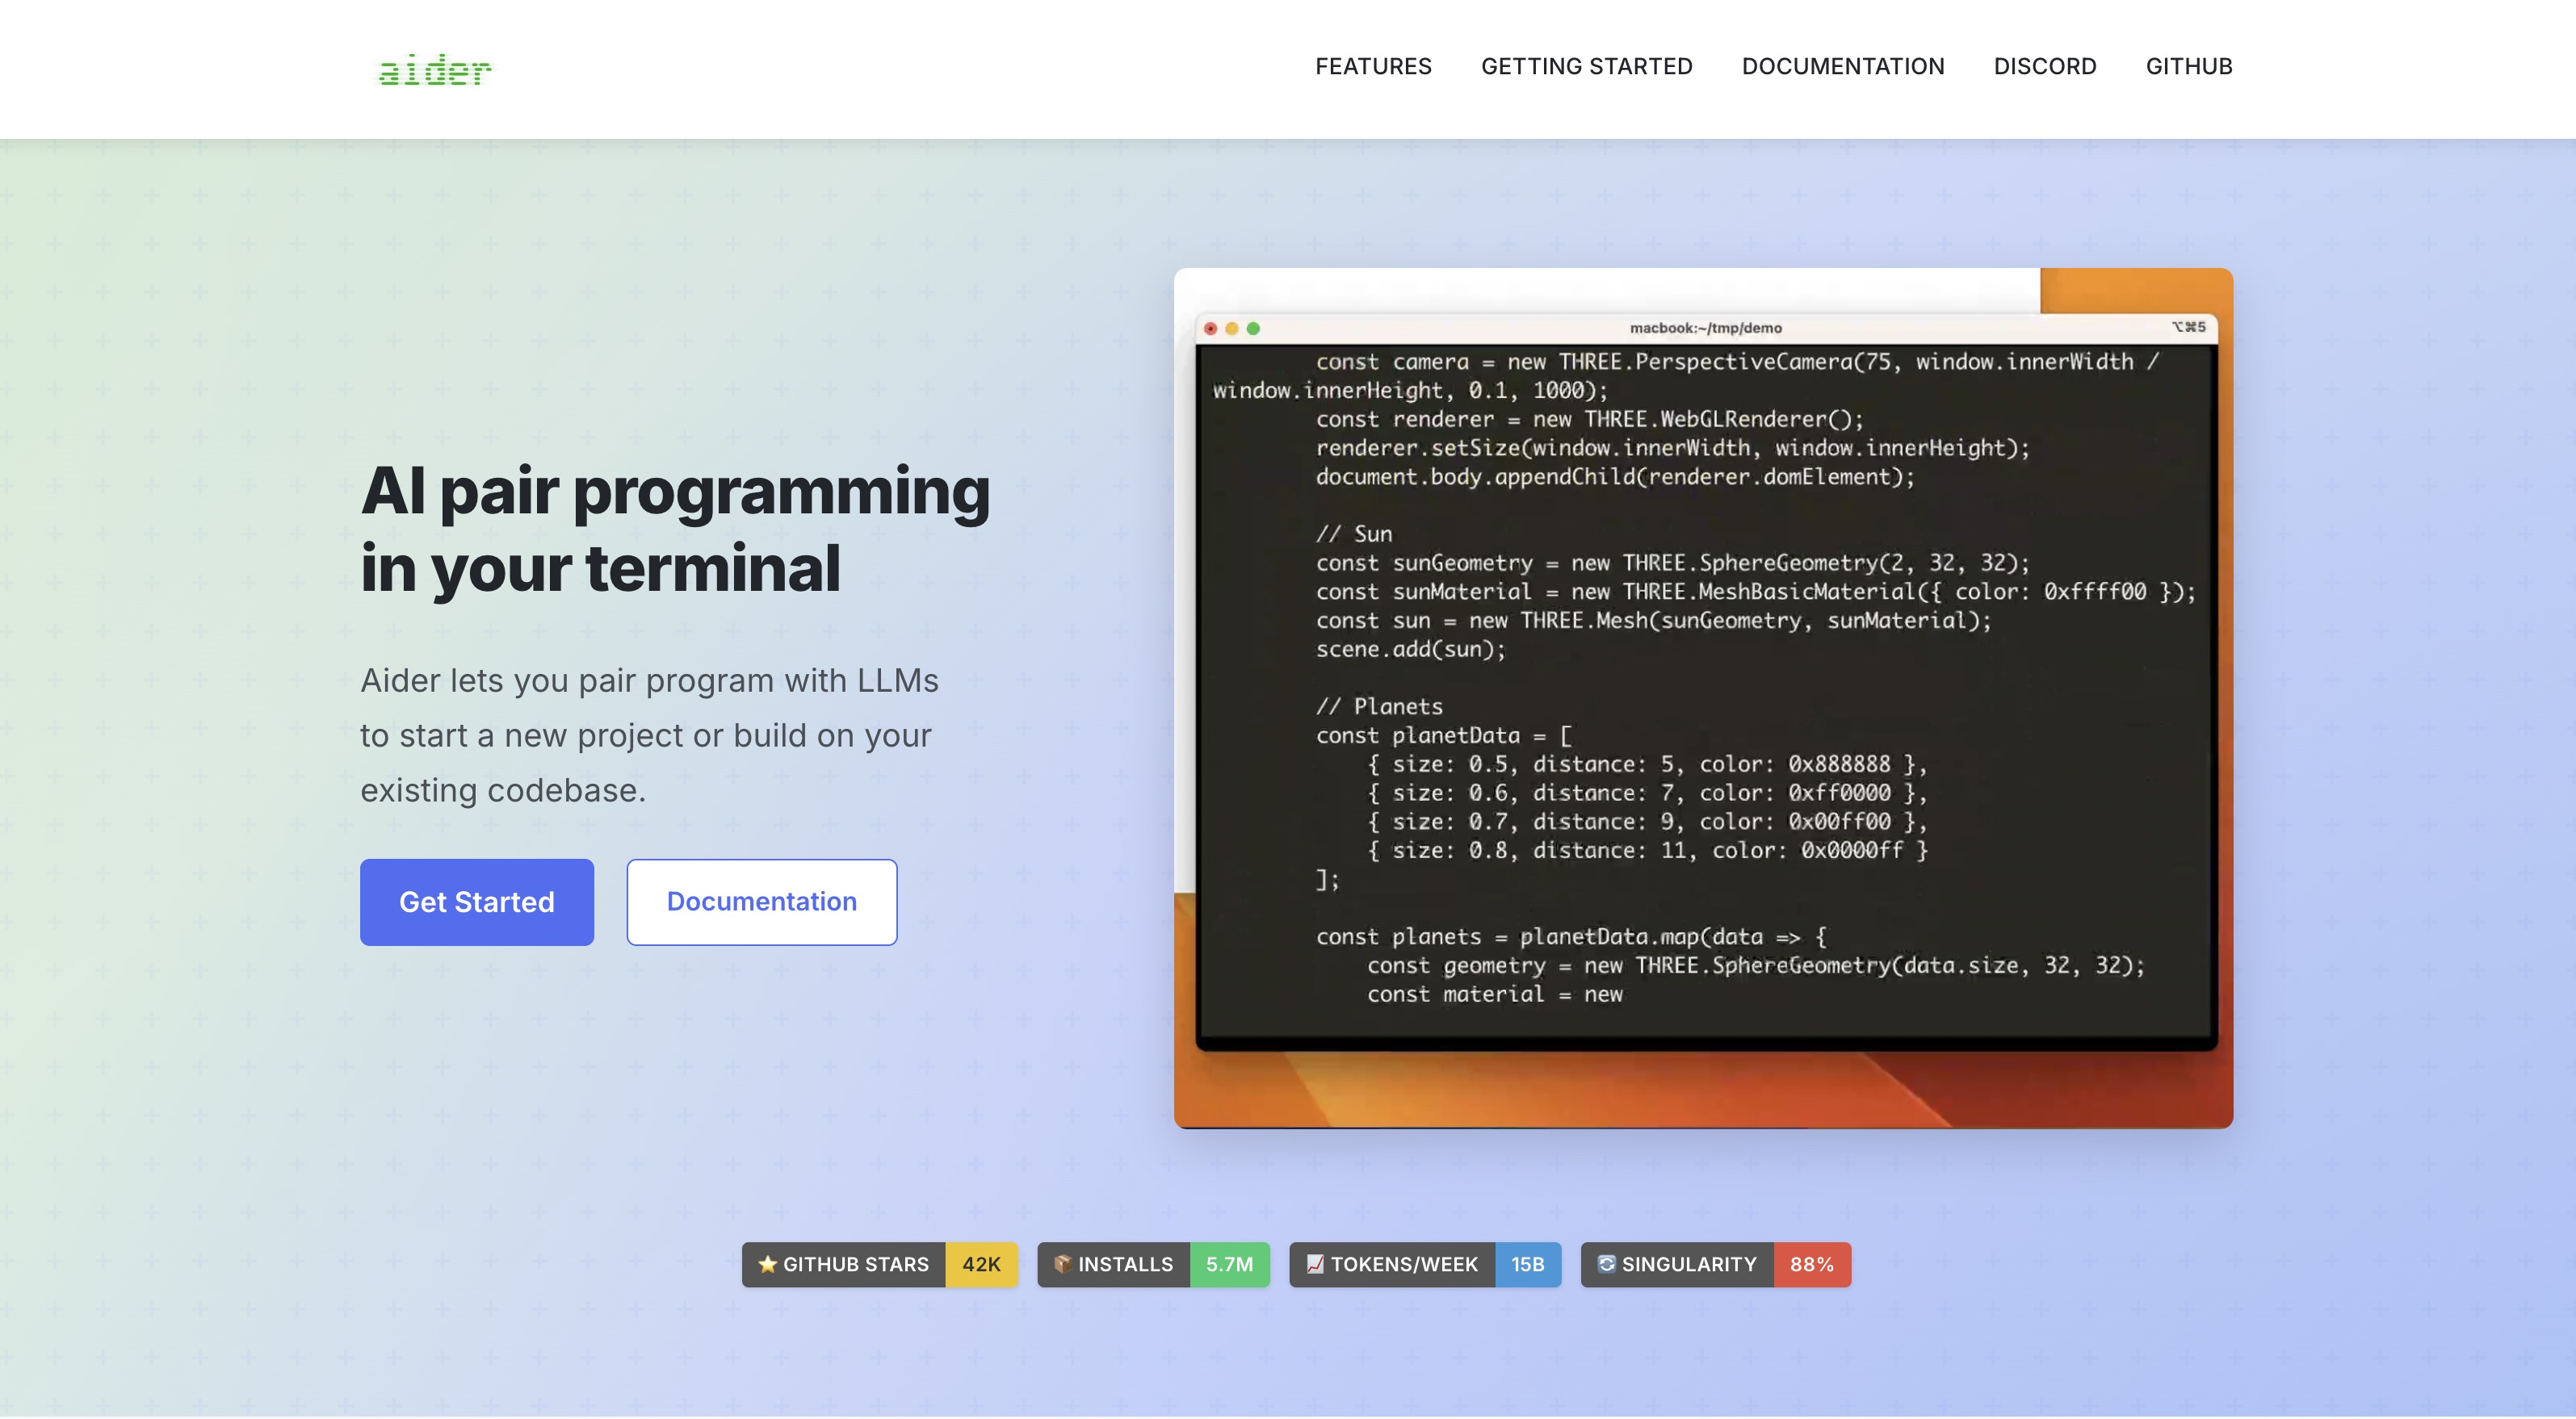Open the Features nav link
The height and width of the screenshot is (1419, 2576).
pos(1373,67)
